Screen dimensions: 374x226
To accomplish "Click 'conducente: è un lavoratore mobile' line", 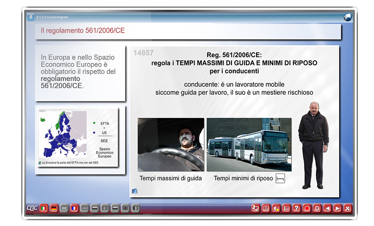I will point(234,84).
